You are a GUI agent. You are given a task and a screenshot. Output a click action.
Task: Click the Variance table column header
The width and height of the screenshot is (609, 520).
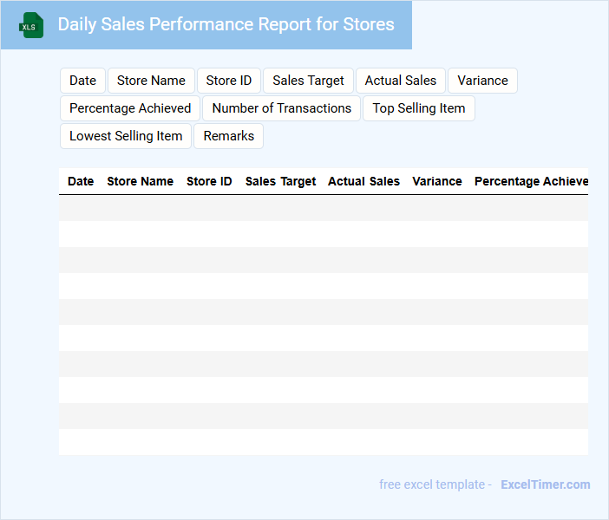437,181
